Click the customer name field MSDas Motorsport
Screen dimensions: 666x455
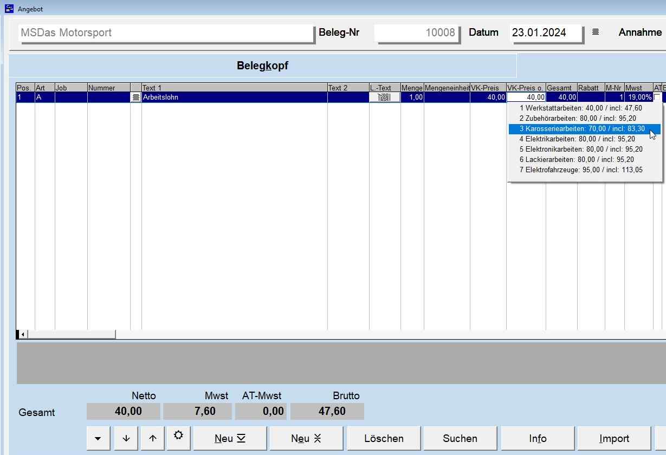coord(166,32)
